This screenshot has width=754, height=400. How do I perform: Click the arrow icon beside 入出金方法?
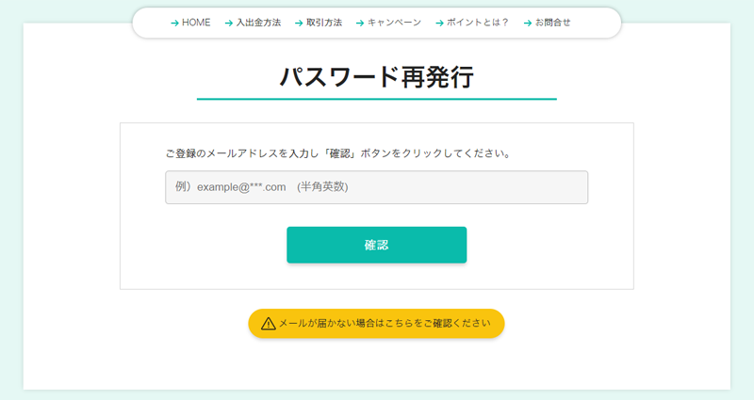click(x=229, y=23)
